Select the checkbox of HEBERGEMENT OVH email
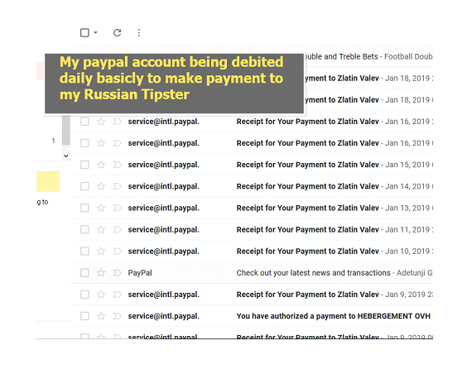Image resolution: width=472 pixels, height=379 pixels. pos(84,316)
